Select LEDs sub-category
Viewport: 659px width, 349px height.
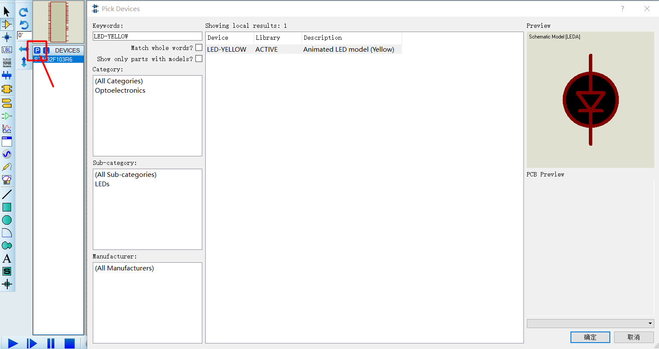point(102,184)
